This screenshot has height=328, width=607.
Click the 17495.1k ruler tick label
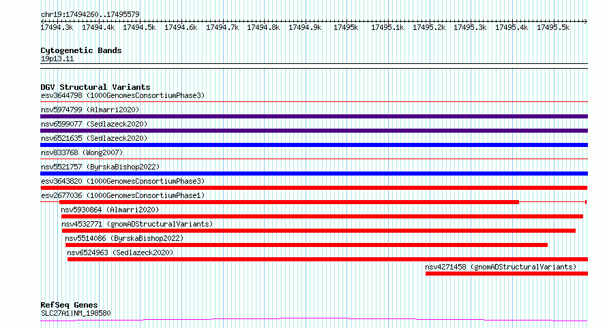(x=387, y=27)
